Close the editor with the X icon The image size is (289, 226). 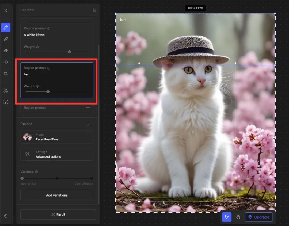[6, 11]
